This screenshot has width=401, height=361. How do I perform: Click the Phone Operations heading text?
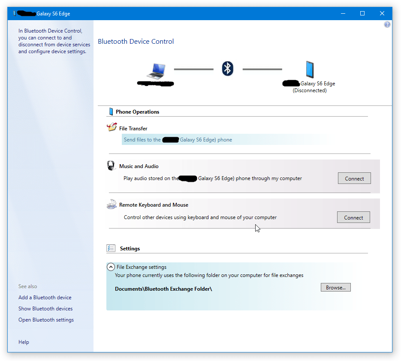click(137, 112)
